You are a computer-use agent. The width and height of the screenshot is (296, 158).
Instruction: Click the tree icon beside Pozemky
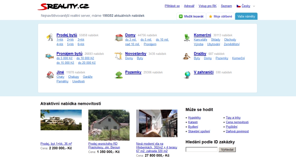[119, 75]
